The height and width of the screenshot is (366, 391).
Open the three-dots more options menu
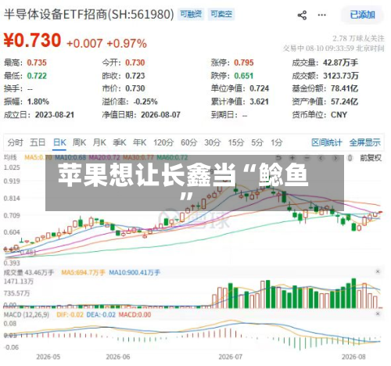321,15
